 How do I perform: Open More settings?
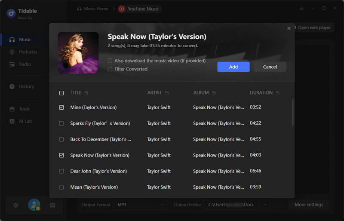point(309,205)
